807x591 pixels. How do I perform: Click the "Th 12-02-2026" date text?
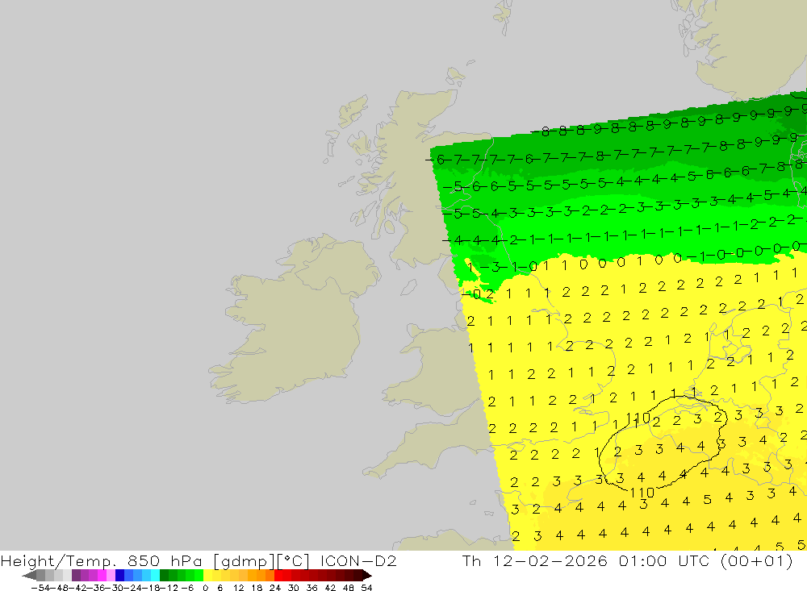[x=535, y=560]
